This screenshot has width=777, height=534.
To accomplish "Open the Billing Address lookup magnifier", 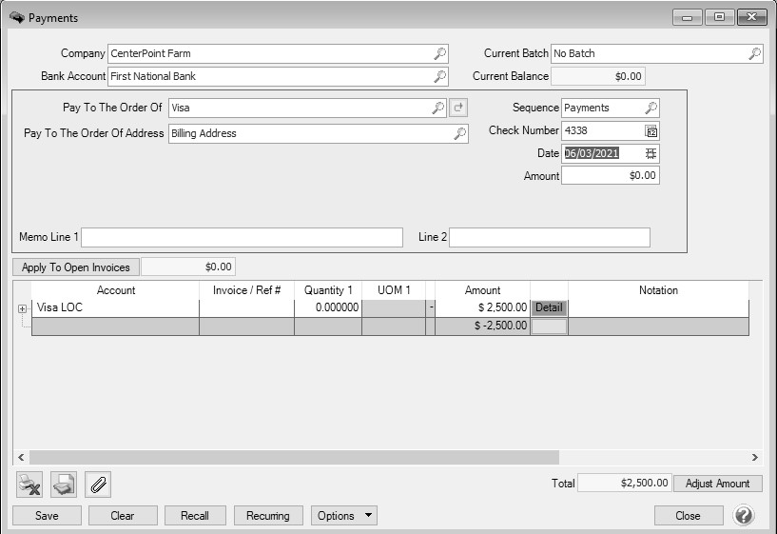I will 459,134.
